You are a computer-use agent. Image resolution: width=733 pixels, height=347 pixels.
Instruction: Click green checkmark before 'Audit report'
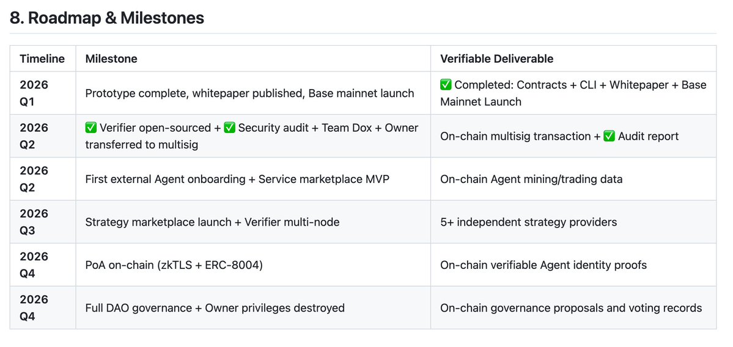pyautogui.click(x=609, y=136)
